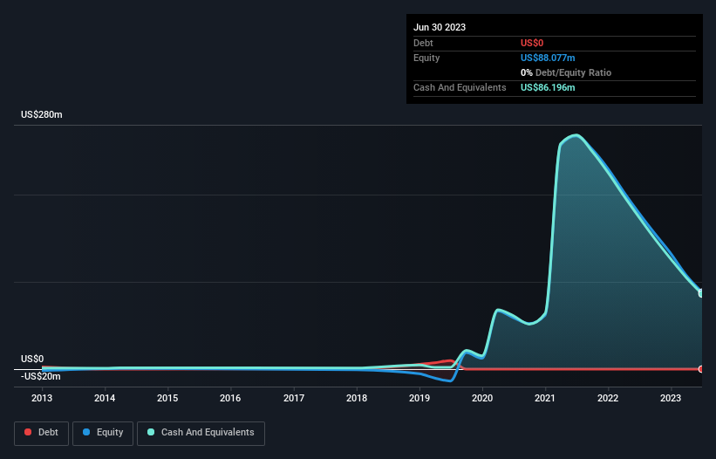Viewport: 716px width, 459px height.
Task: Click the 2022 x-axis label
Action: pyautogui.click(x=608, y=398)
